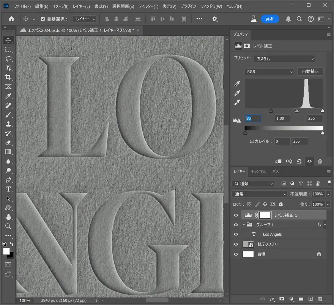The image size is (334, 305).
Task: Open the ウィンドウ(W) menu
Action: pos(211,6)
